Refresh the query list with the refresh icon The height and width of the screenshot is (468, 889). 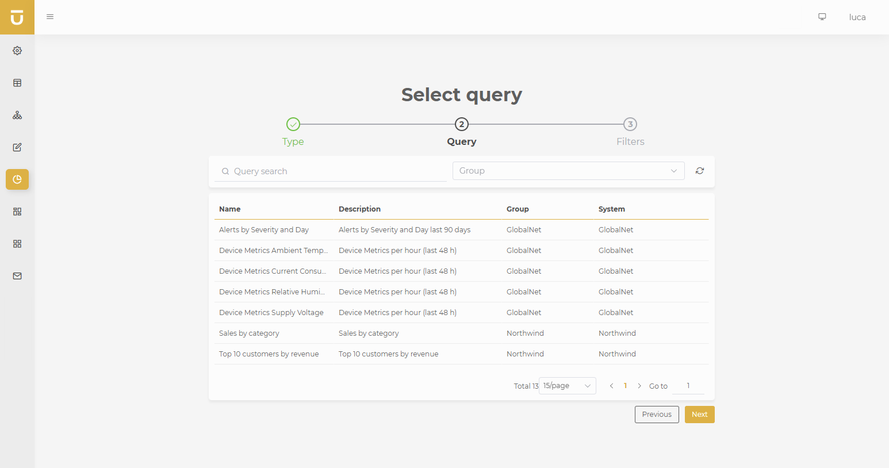(699, 171)
